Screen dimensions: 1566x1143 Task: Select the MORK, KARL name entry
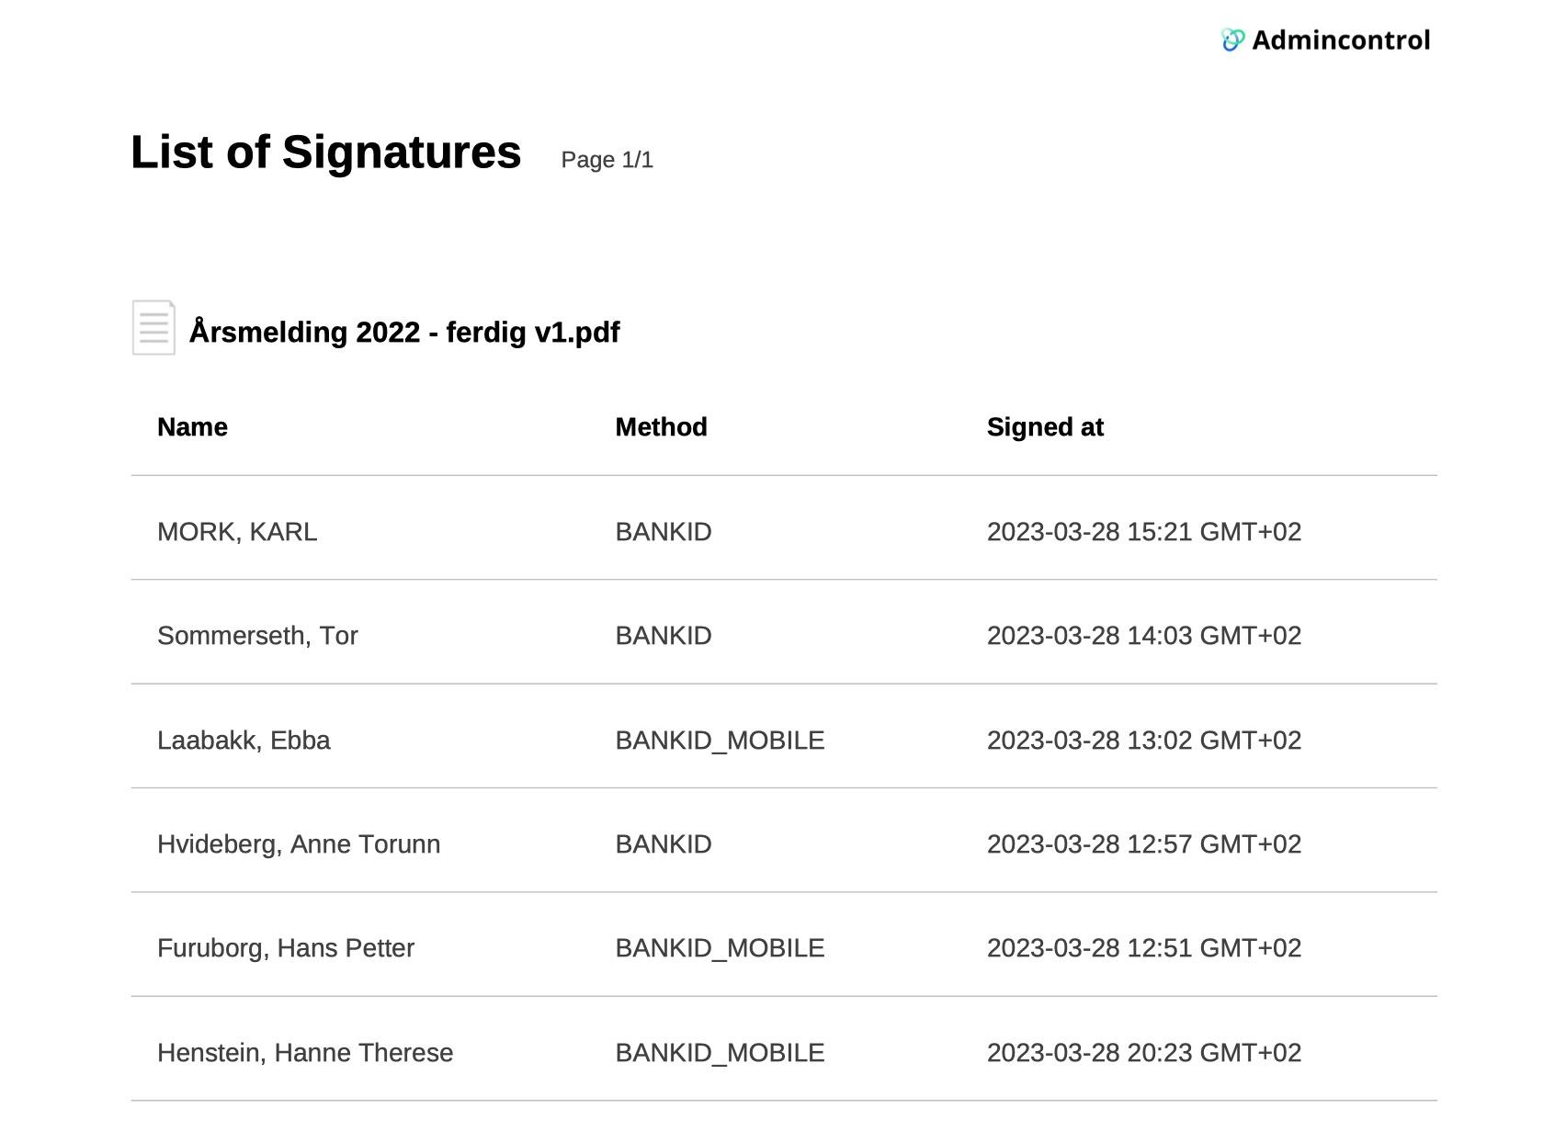point(237,532)
